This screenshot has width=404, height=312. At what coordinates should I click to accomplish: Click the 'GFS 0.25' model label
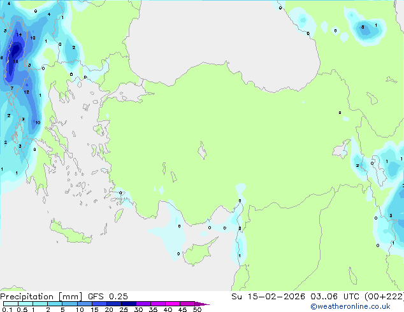point(108,297)
